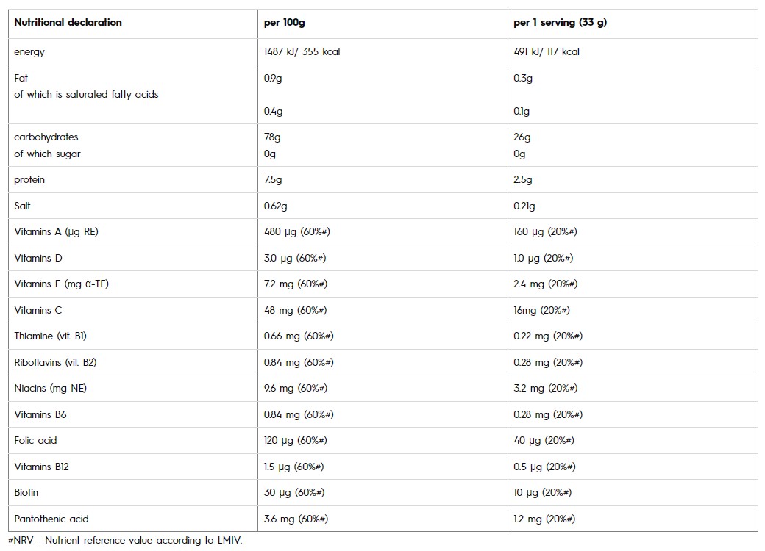Click the "Nutritional declaration" header cell
The width and height of the screenshot is (765, 551).
point(68,22)
